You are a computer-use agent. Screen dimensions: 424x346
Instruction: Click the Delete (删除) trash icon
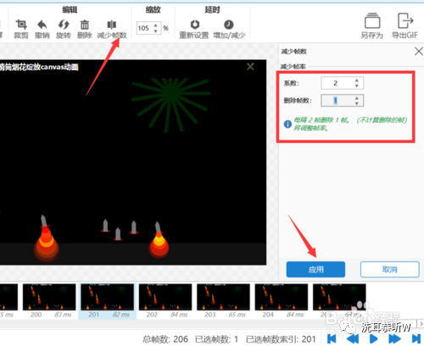pyautogui.click(x=85, y=25)
